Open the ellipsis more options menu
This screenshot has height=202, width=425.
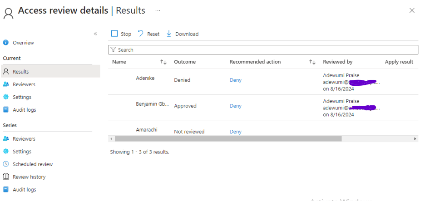(158, 10)
